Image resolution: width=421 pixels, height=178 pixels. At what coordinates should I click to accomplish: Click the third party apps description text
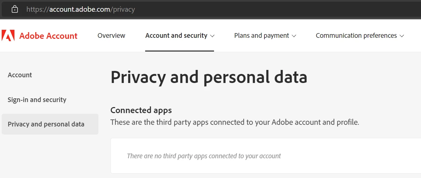pyautogui.click(x=235, y=122)
